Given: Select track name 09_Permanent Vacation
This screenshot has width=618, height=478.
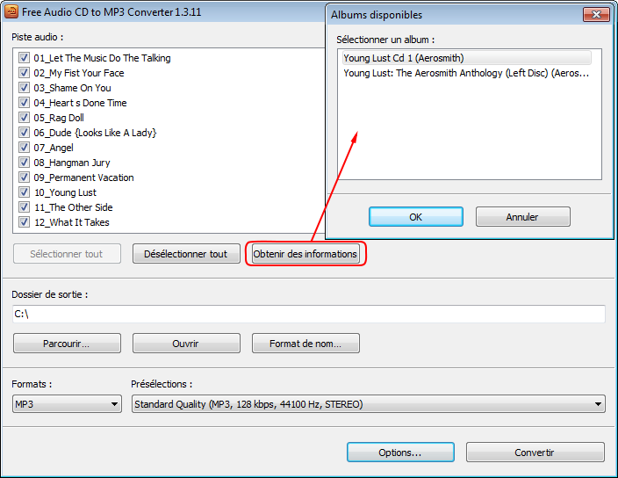Looking at the screenshot, I should coord(83,177).
